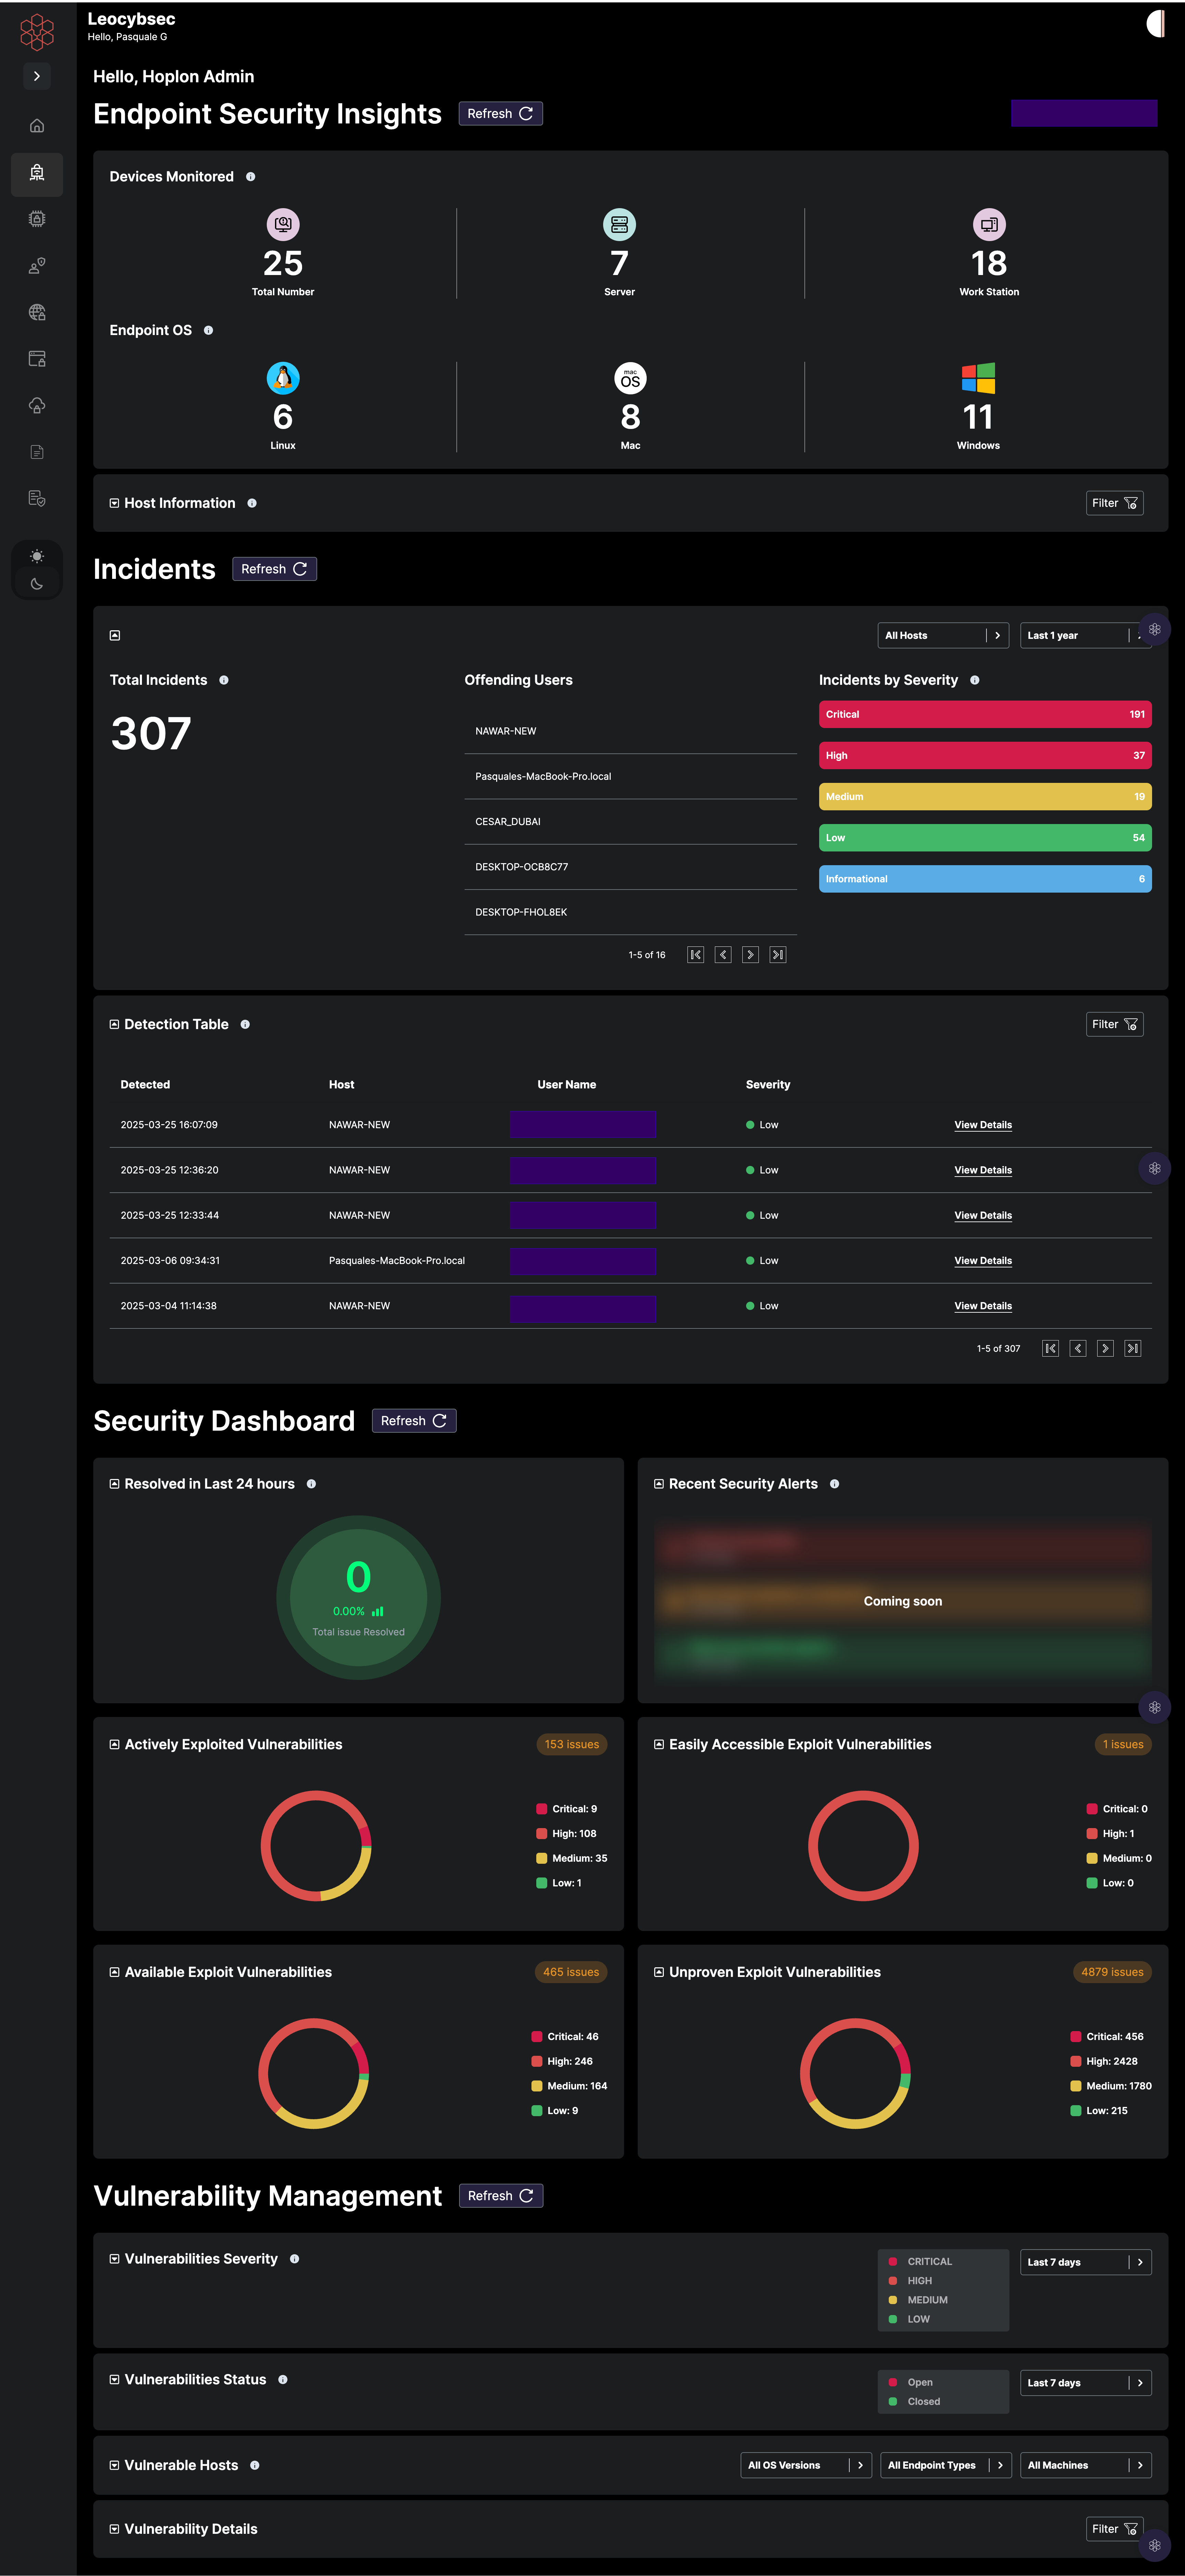Screen dimensions: 1185x2576
Task: Toggle the CRITICAL legend item
Action: [x=920, y=2262]
